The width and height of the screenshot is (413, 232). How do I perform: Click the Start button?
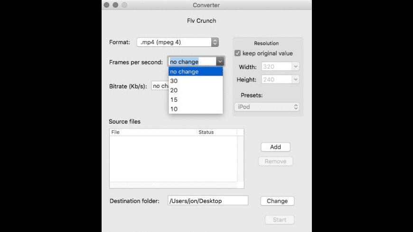pyautogui.click(x=280, y=220)
